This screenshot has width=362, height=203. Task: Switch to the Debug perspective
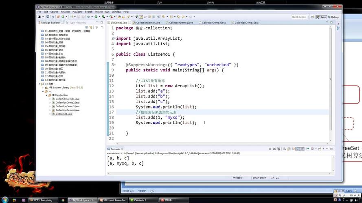(x=334, y=17)
